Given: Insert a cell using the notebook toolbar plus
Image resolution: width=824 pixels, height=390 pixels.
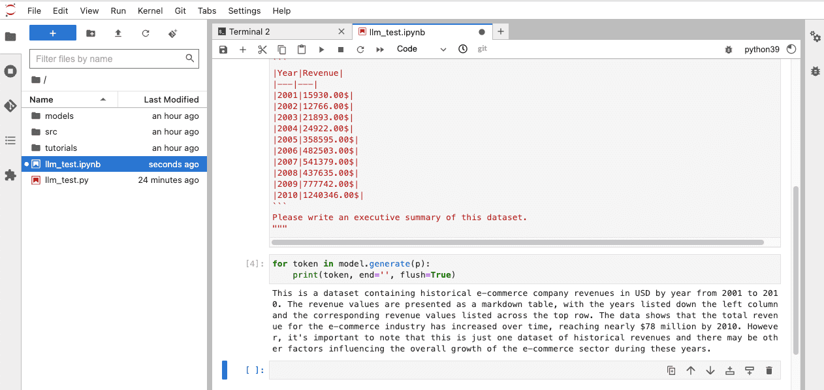Looking at the screenshot, I should (x=243, y=49).
